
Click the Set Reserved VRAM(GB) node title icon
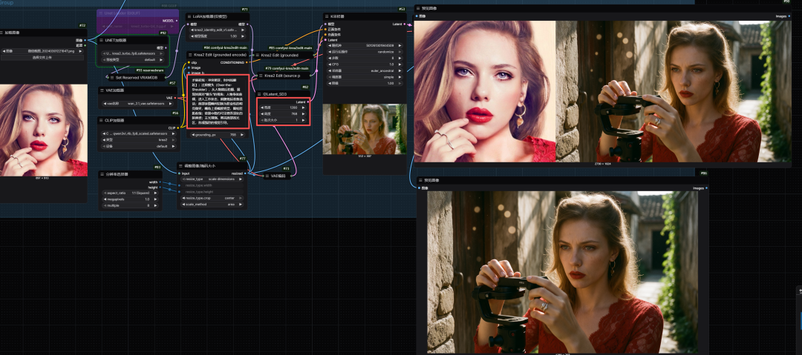pyautogui.click(x=111, y=78)
